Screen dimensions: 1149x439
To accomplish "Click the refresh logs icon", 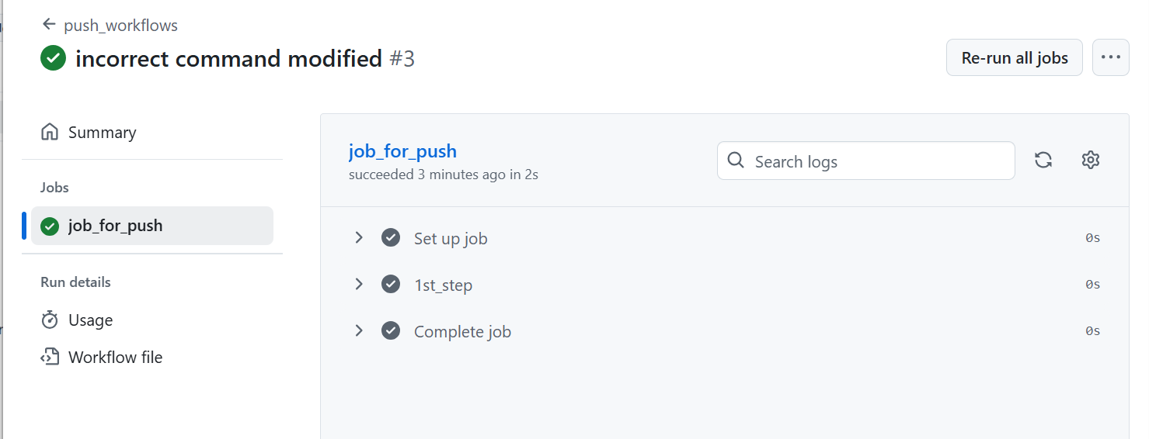I will pyautogui.click(x=1043, y=161).
